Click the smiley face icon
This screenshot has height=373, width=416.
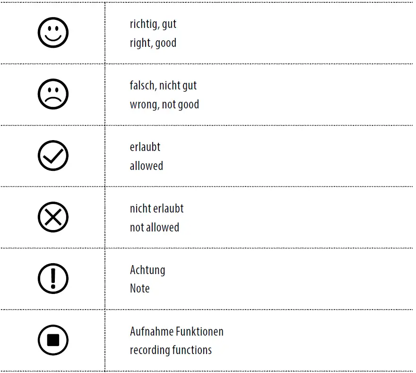(53, 33)
